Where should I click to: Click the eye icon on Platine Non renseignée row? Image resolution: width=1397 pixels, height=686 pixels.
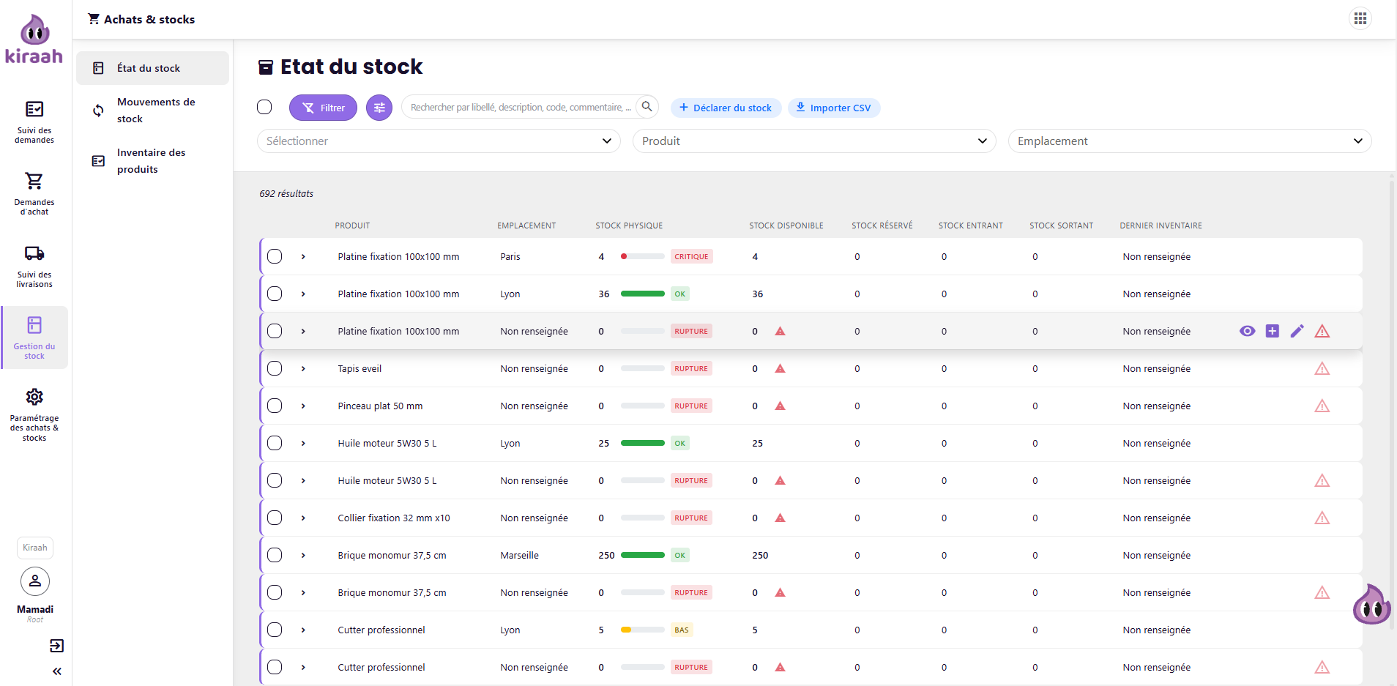tap(1247, 331)
